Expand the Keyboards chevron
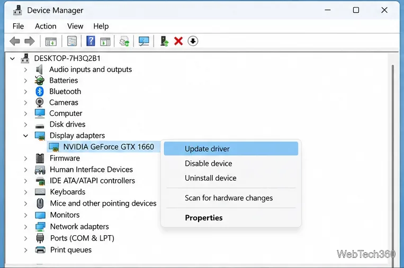This screenshot has height=268, width=404. 25,192
